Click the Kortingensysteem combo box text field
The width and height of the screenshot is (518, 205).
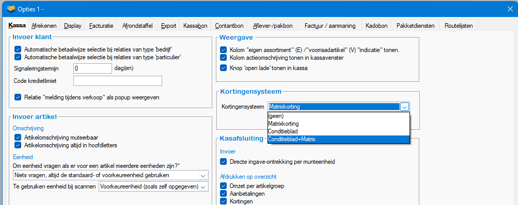click(334, 107)
